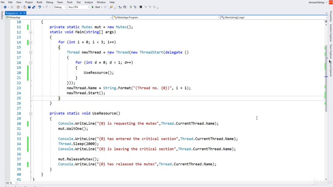Open the Window menu
Image resolution: width=333 pixels, height=187 pixels.
tap(101, 2)
